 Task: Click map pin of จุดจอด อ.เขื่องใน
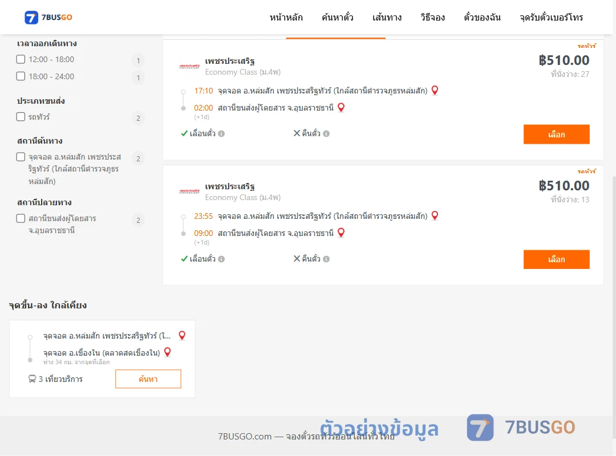167,352
